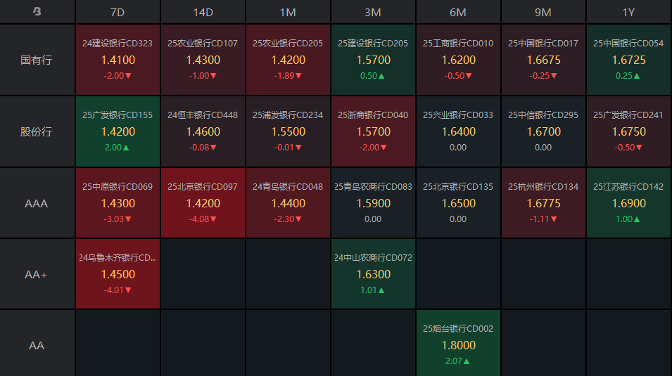Image resolution: width=672 pixels, height=376 pixels.
Task: Click the logo icon in top-left header
Action: pyautogui.click(x=37, y=12)
